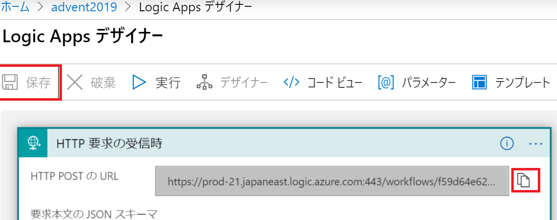
Task: Click the Templates layout icon
Action: pos(479,82)
